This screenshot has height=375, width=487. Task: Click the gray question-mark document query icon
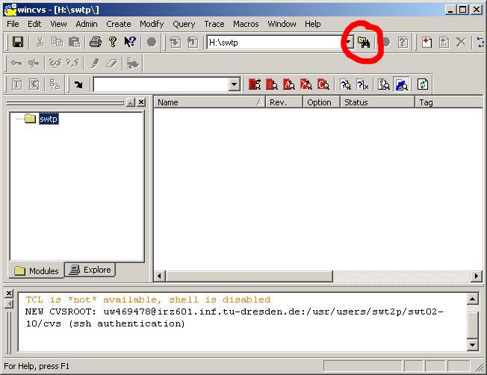click(403, 43)
